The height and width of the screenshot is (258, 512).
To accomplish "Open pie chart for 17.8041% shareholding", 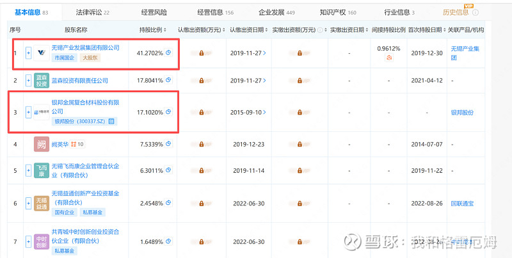I will point(168,79).
